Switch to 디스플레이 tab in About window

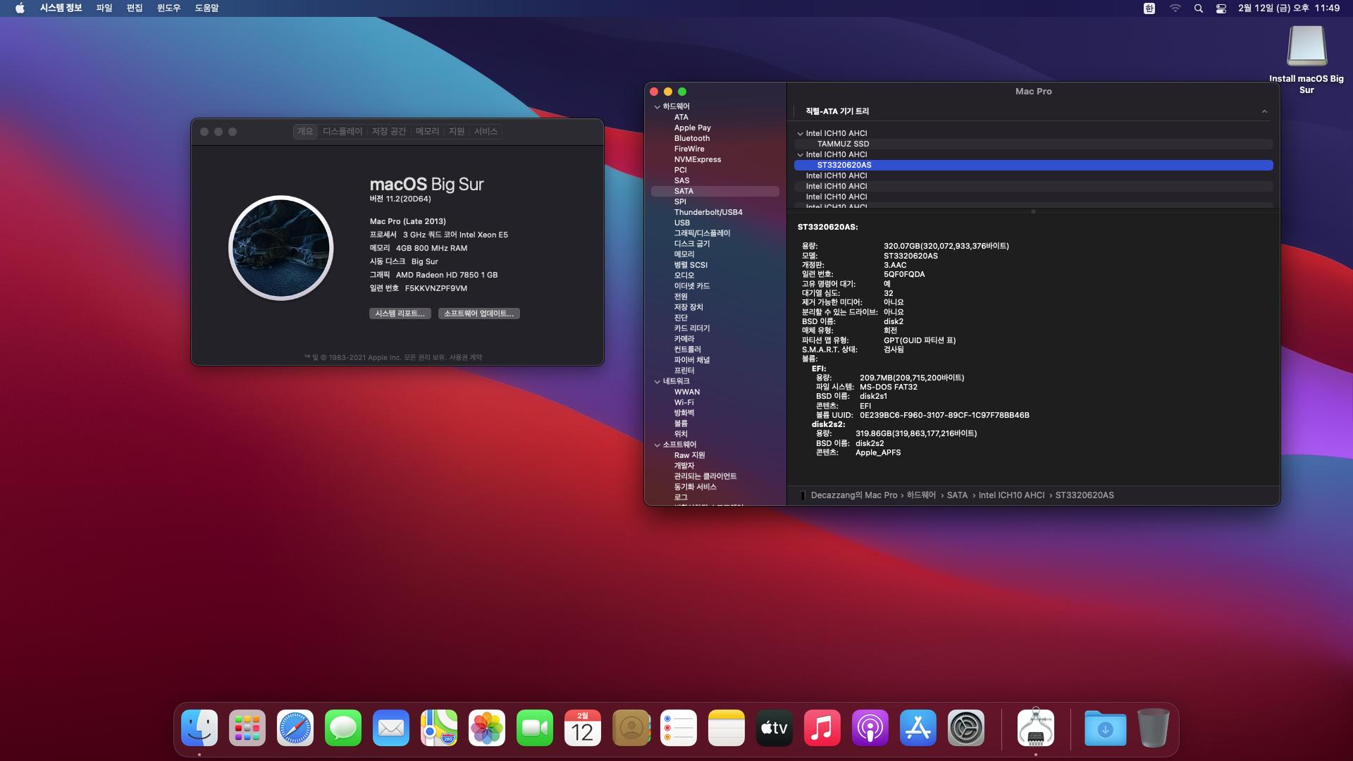[x=342, y=132]
